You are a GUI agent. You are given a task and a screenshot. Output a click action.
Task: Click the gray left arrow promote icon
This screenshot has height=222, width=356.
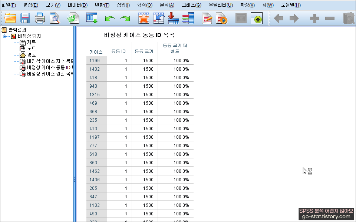(278, 18)
